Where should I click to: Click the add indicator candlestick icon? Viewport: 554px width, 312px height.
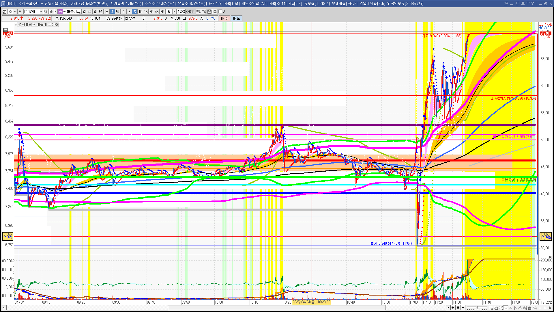pos(198,12)
